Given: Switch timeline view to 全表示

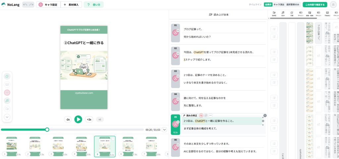Looking at the screenshot, I should [x=268, y=4].
